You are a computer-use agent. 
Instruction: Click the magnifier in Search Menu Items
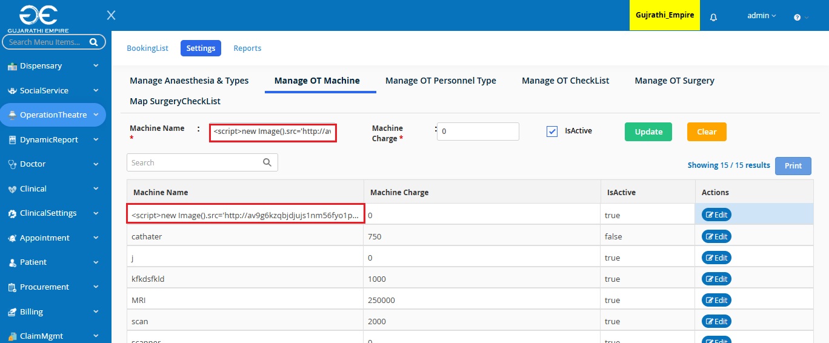point(93,42)
